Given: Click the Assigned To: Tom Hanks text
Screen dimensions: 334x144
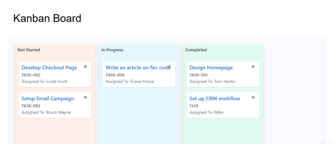Looking at the screenshot, I should (x=212, y=82).
